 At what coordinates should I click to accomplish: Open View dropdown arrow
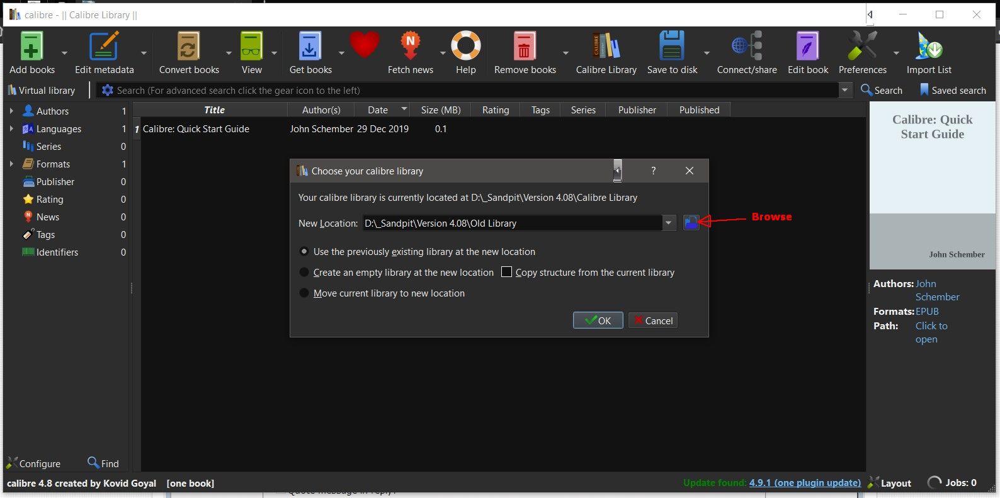coord(274,53)
